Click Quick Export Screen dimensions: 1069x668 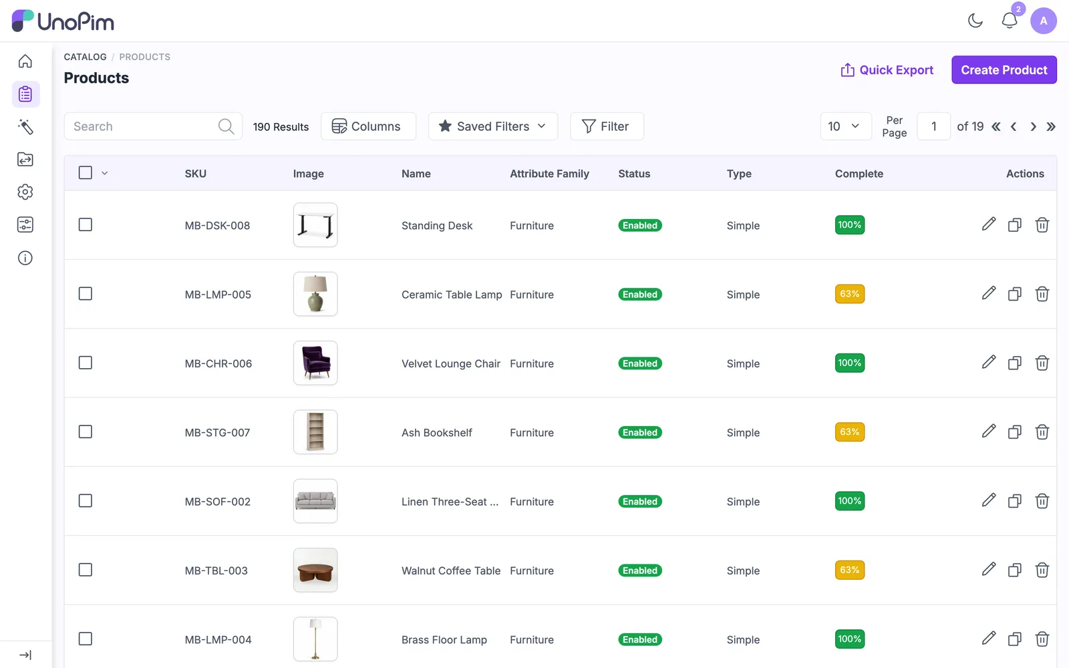click(x=887, y=69)
